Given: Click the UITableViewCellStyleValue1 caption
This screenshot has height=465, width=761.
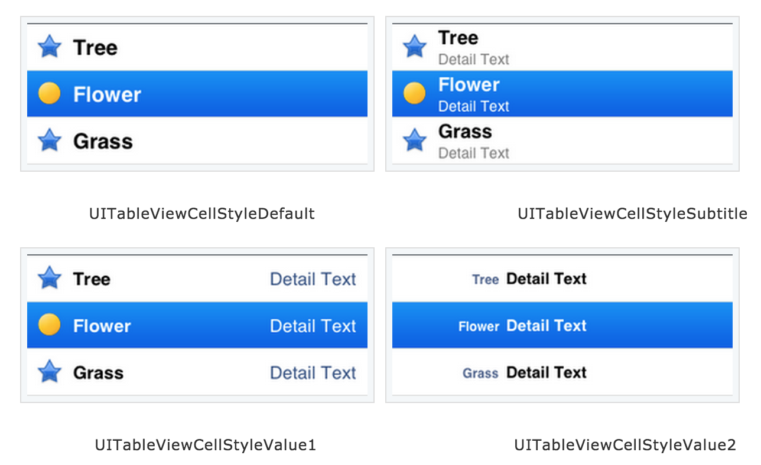Looking at the screenshot, I should (206, 445).
